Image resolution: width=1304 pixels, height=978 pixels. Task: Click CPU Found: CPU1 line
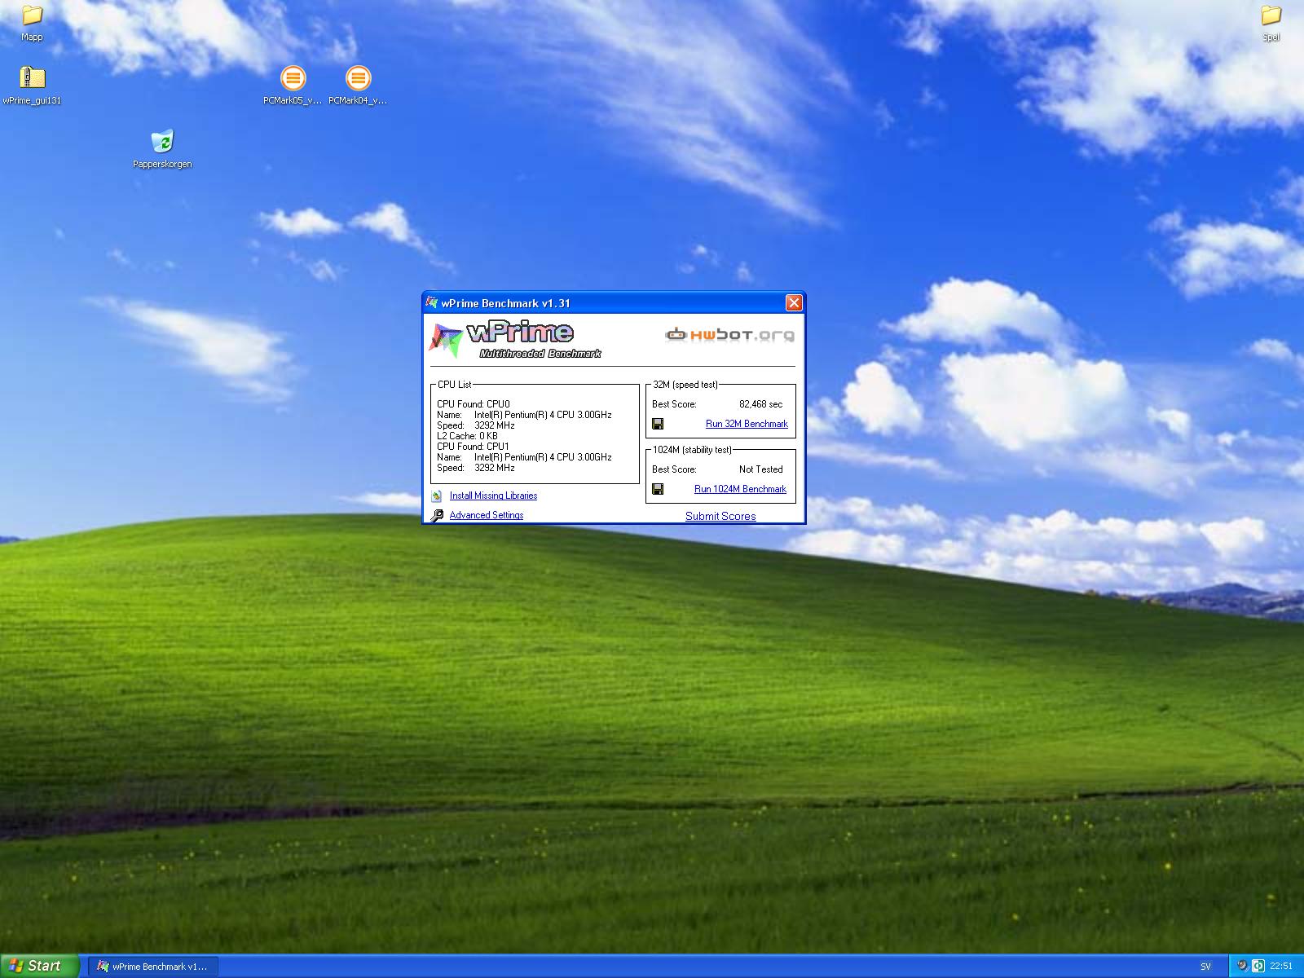tap(473, 447)
